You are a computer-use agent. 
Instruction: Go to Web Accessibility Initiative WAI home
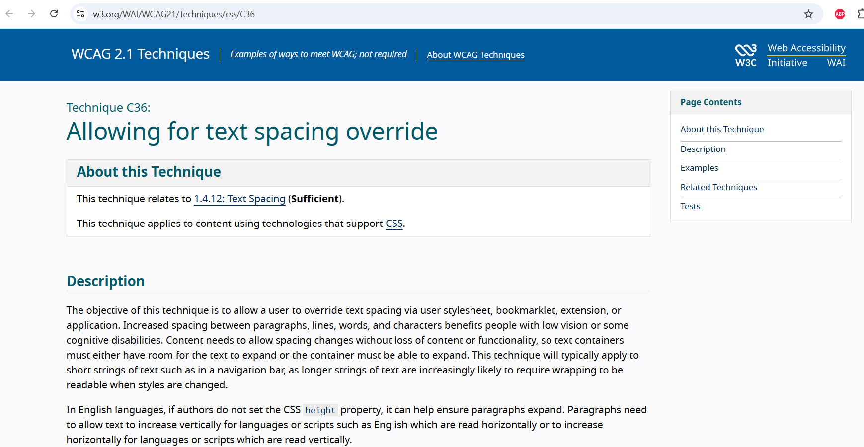click(x=806, y=55)
